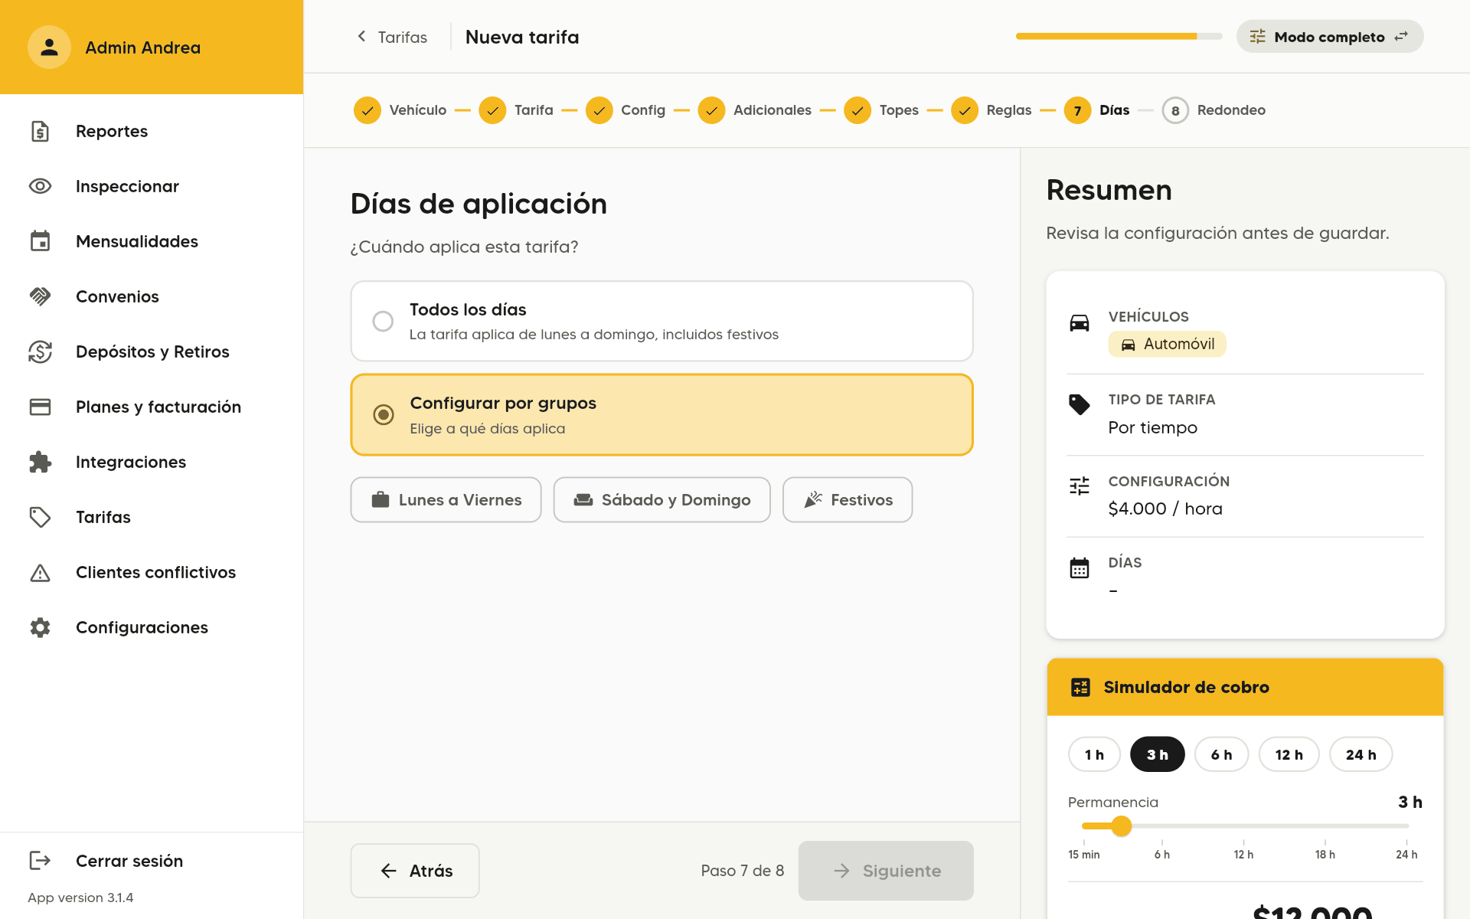
Task: Toggle the Lunes a Viernes day group
Action: pos(446,499)
